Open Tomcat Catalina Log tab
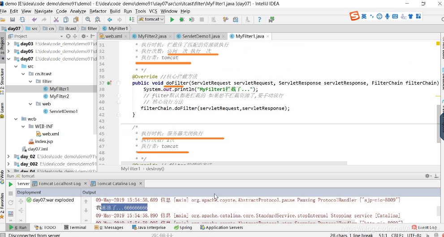Viewport: 444px width, 237px height. click(x=116, y=184)
